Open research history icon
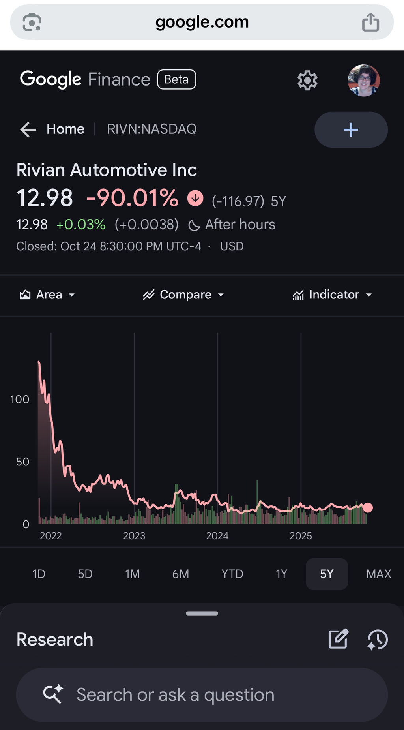Viewport: 404px width, 730px height. [377, 639]
